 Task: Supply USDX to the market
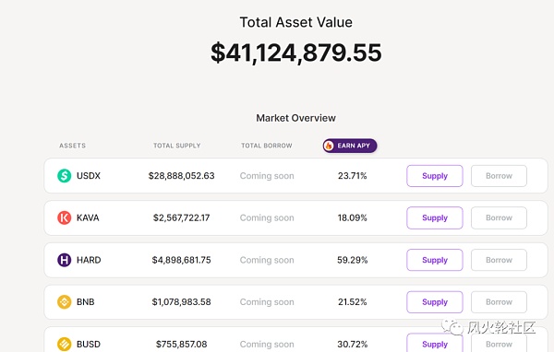point(435,176)
